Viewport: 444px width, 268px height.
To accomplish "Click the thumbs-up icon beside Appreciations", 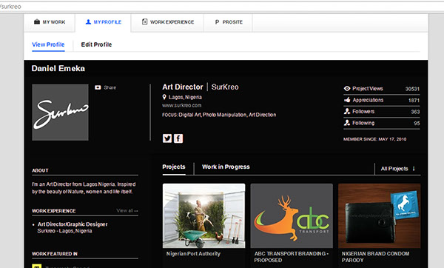I will (347, 100).
